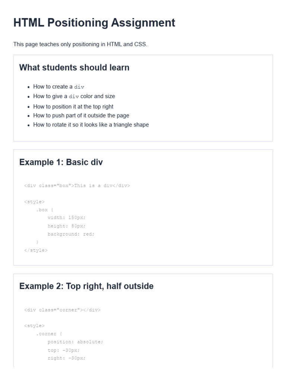Click the How to create a div bullet
This screenshot has height=381, width=286.
point(58,87)
